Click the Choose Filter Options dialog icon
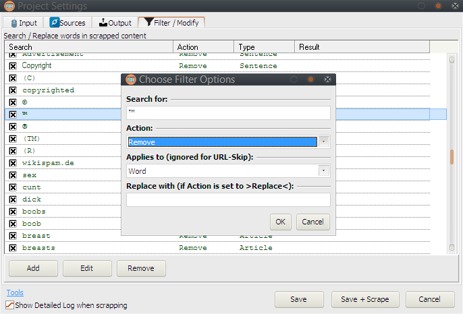 131,80
